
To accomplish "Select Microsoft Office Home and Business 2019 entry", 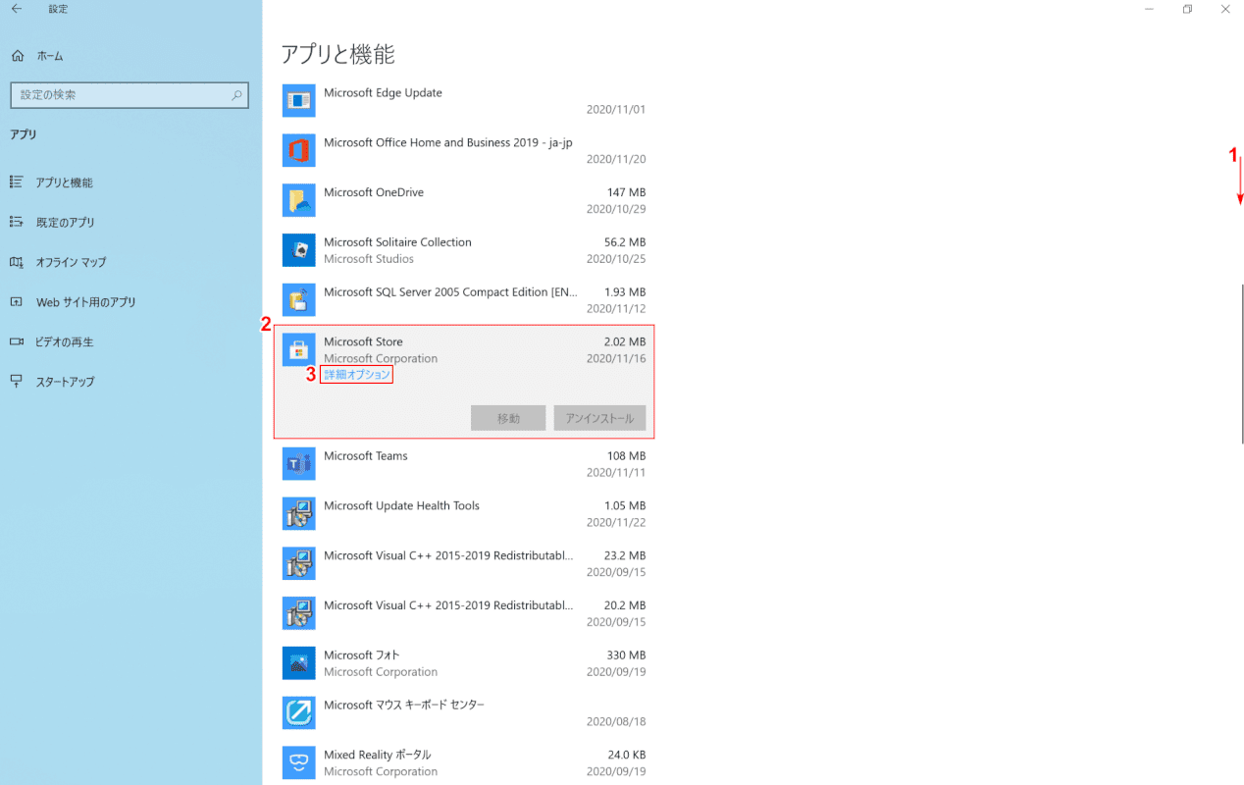I will click(448, 142).
